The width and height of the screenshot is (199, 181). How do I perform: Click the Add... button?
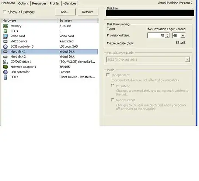tap(65, 12)
